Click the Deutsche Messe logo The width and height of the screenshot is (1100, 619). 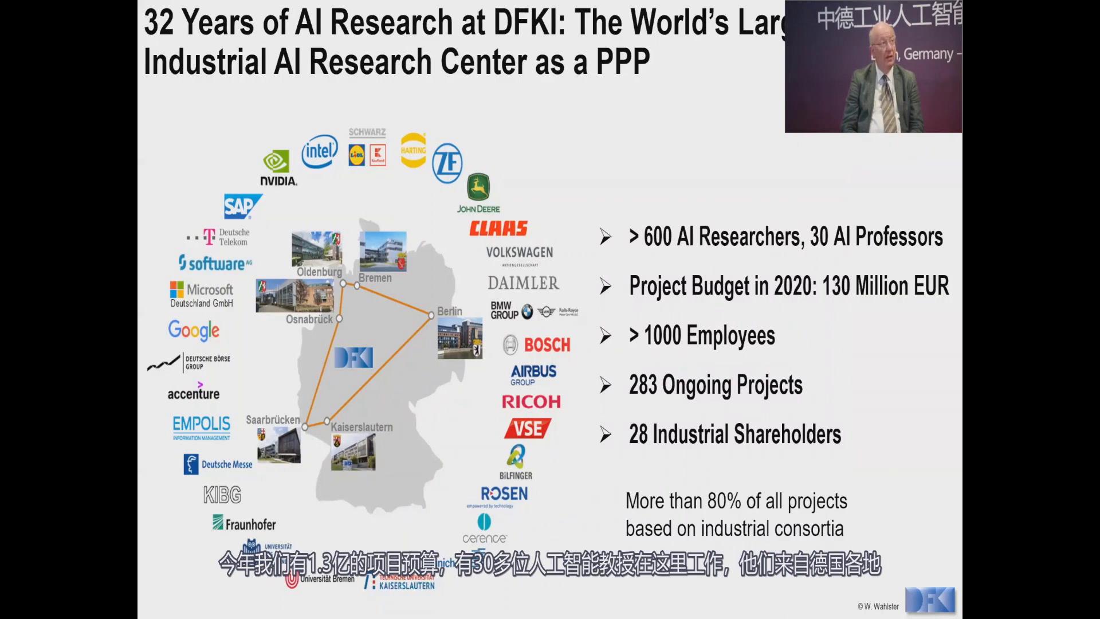click(x=218, y=464)
